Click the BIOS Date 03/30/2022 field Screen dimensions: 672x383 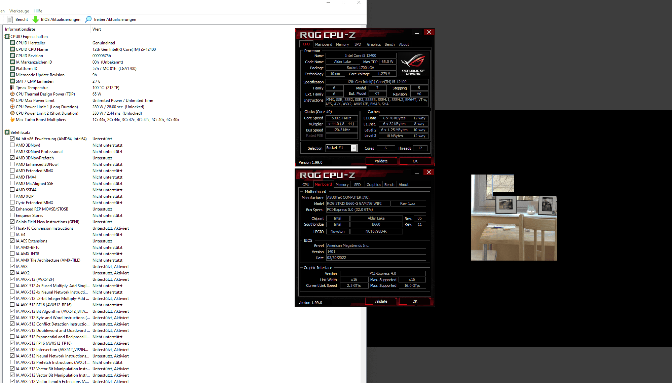point(376,258)
